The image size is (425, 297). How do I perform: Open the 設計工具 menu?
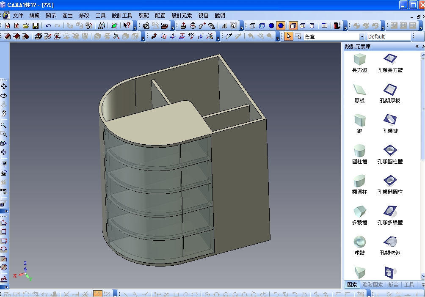(122, 16)
